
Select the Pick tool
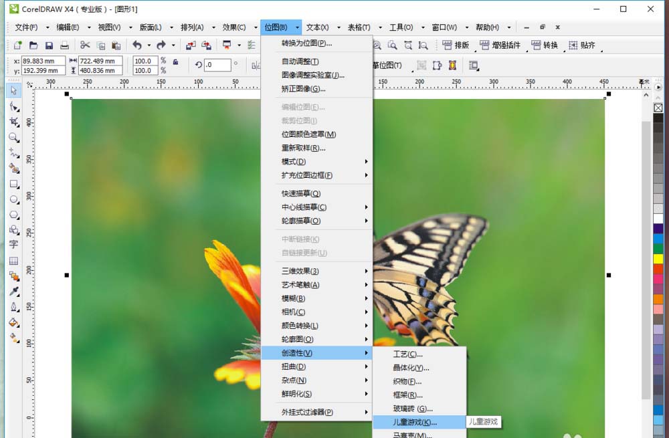pos(14,90)
